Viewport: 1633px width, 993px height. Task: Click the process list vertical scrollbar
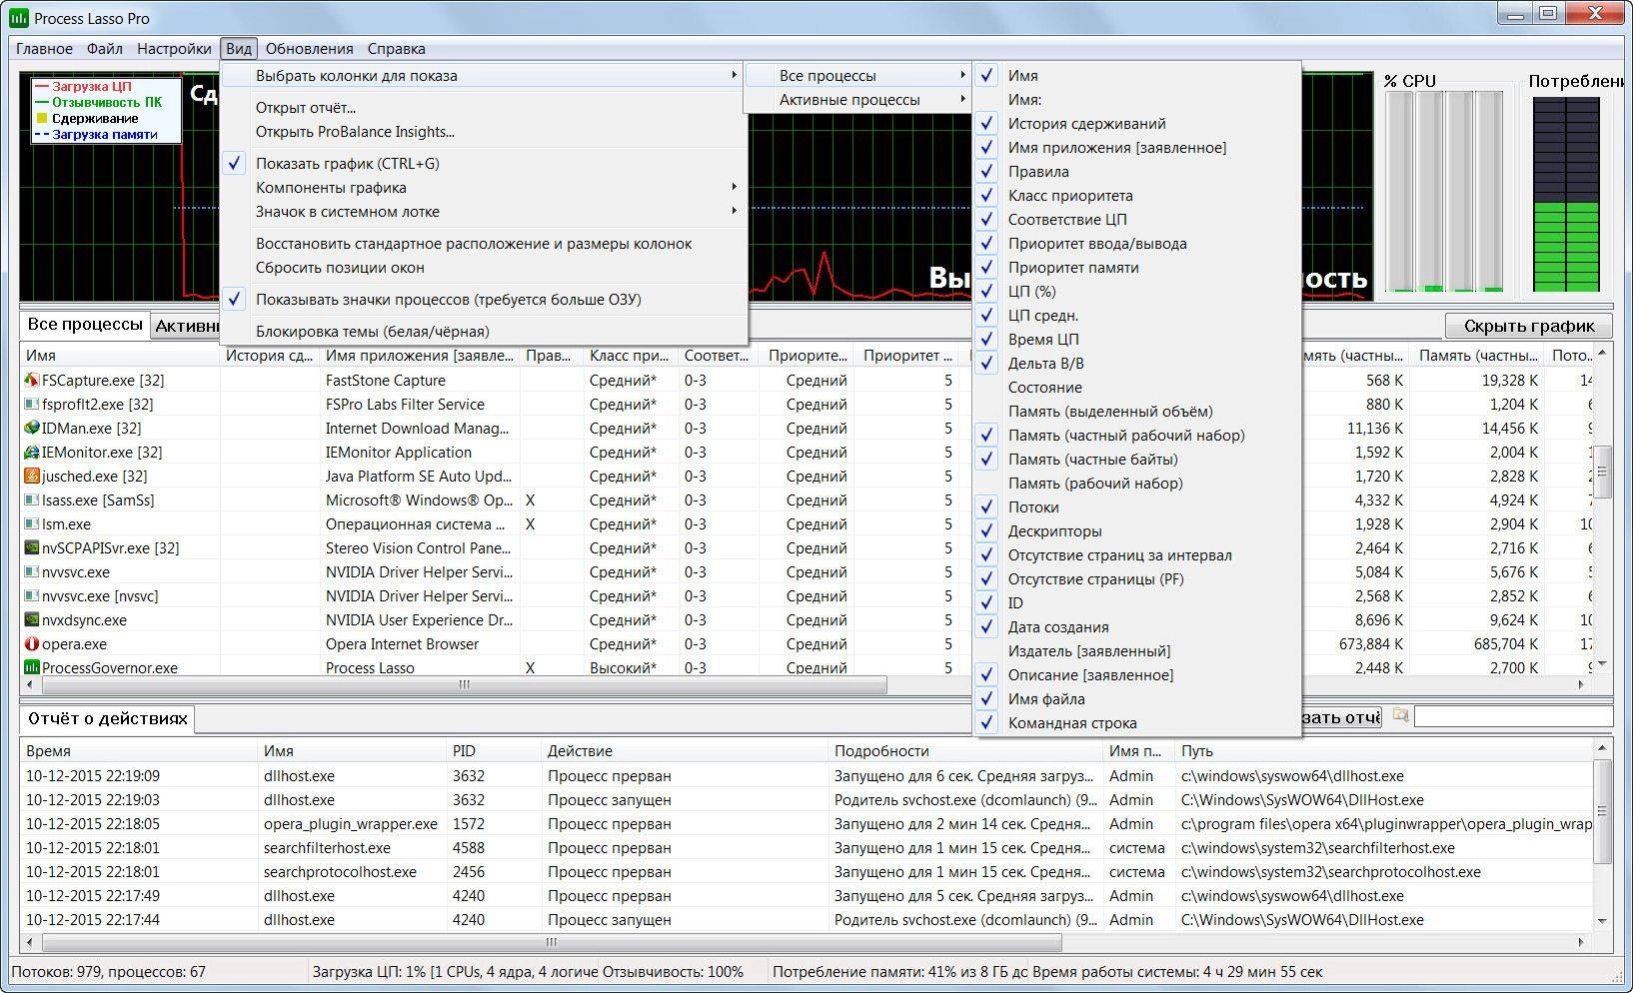[1602, 472]
